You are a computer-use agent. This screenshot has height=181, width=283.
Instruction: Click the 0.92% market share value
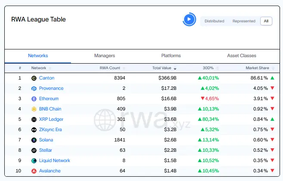[261, 109]
